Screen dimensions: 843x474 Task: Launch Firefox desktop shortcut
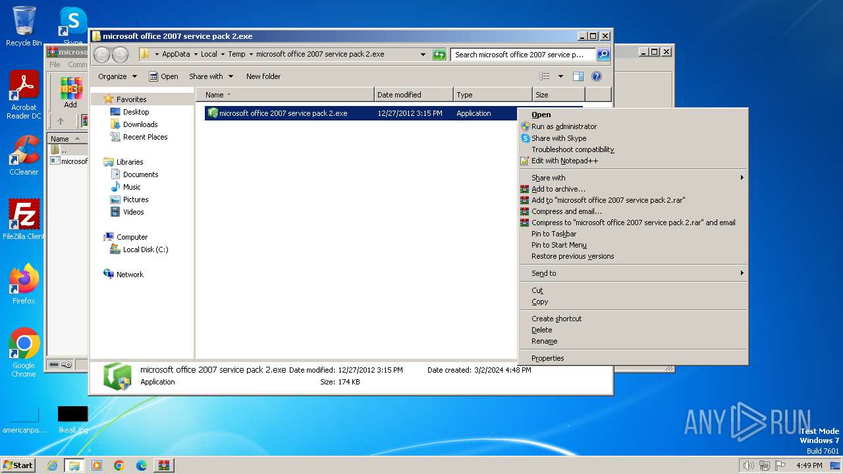point(24,284)
